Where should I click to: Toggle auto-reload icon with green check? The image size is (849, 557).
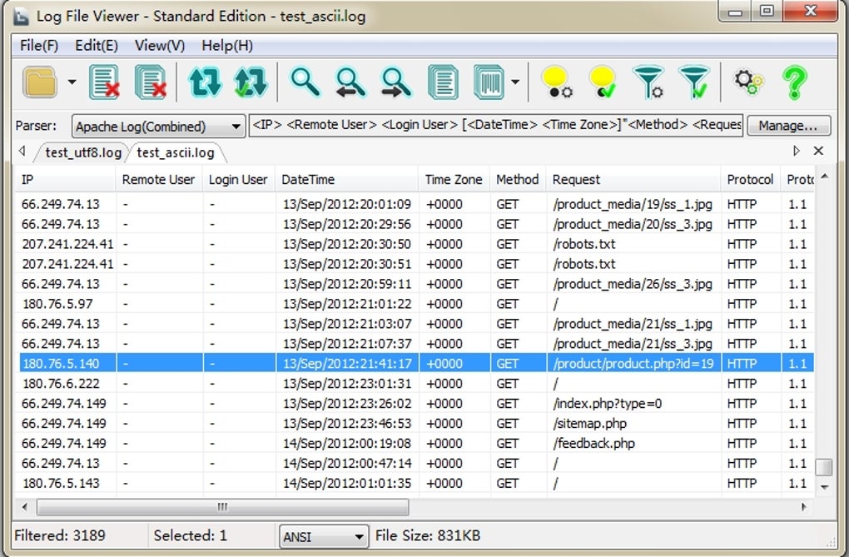(x=251, y=82)
